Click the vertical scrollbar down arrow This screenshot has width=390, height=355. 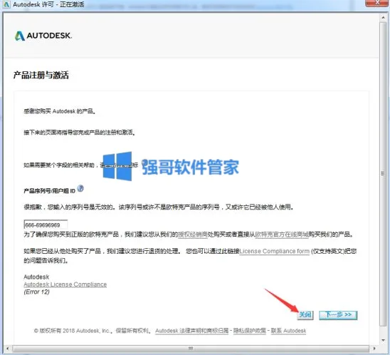[384, 340]
